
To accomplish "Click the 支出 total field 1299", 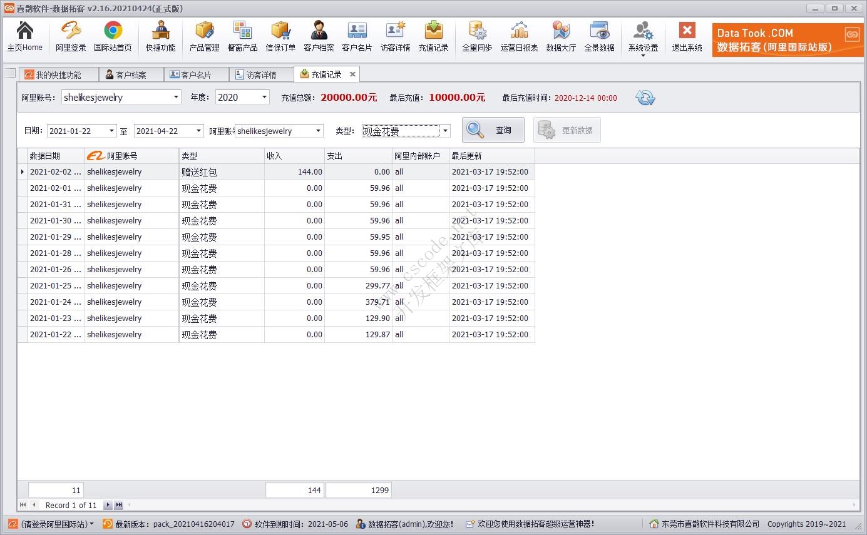I will (359, 490).
